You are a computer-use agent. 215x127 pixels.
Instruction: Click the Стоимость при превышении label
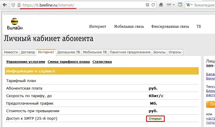click(x=33, y=111)
